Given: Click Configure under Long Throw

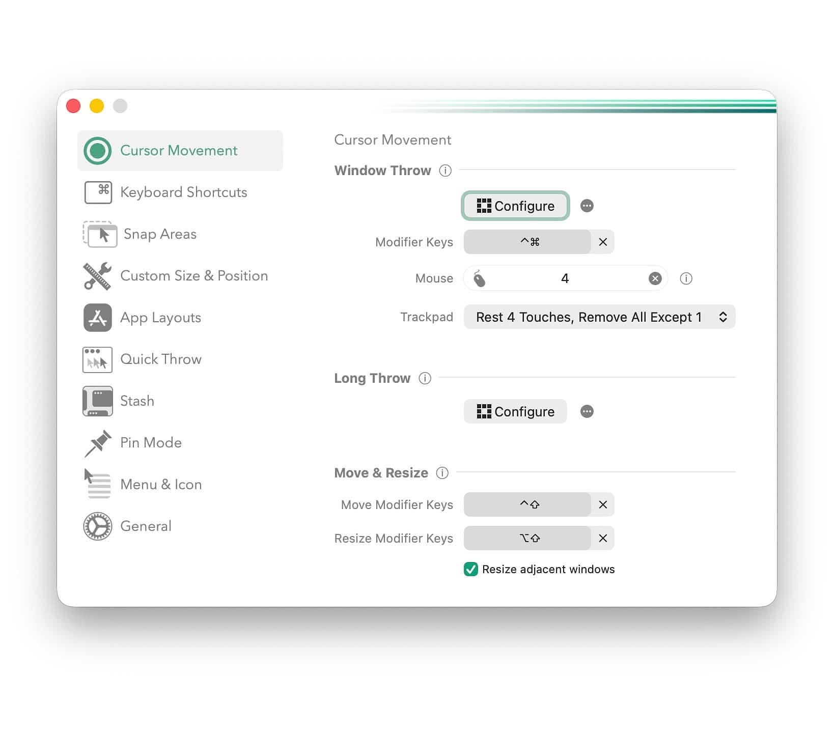Looking at the screenshot, I should 515,411.
